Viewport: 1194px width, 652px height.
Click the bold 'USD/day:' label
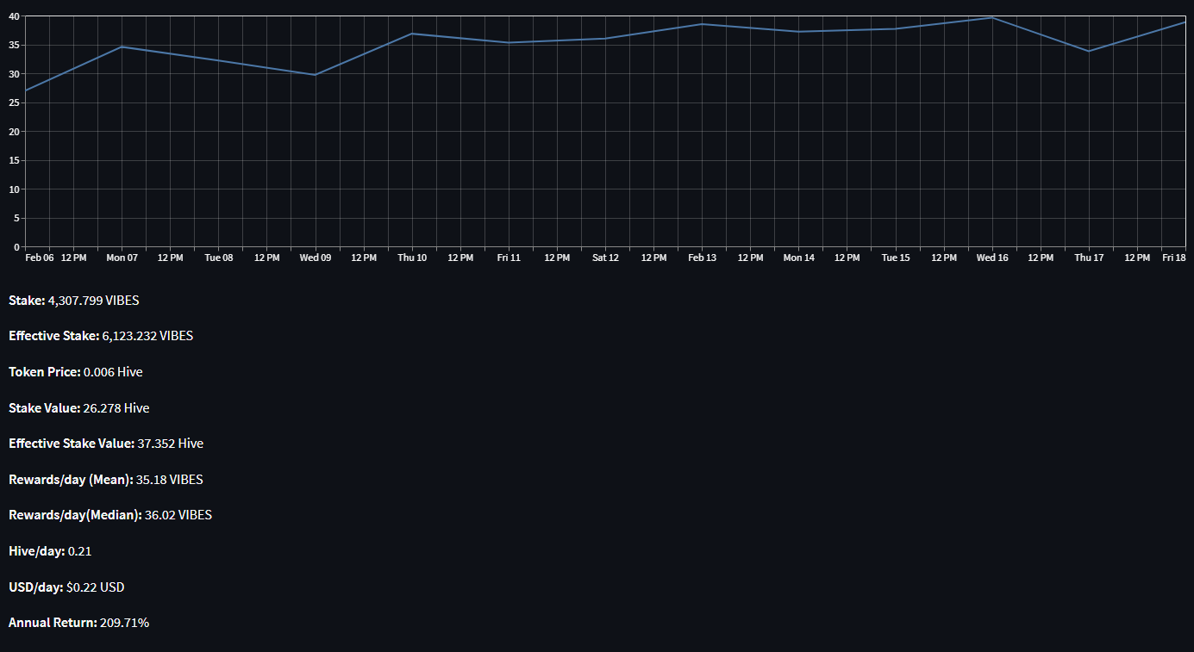pos(36,587)
